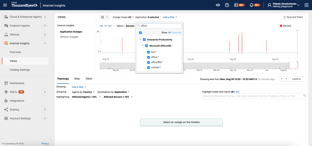This screenshot has width=312, height=146.
Task: Open Affected Servers > 10% dropdown
Action: click(118, 97)
